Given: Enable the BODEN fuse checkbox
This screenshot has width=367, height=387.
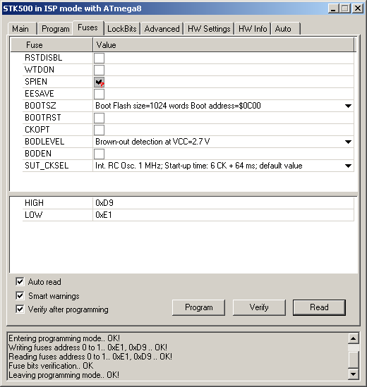Looking at the screenshot, I should coord(99,154).
